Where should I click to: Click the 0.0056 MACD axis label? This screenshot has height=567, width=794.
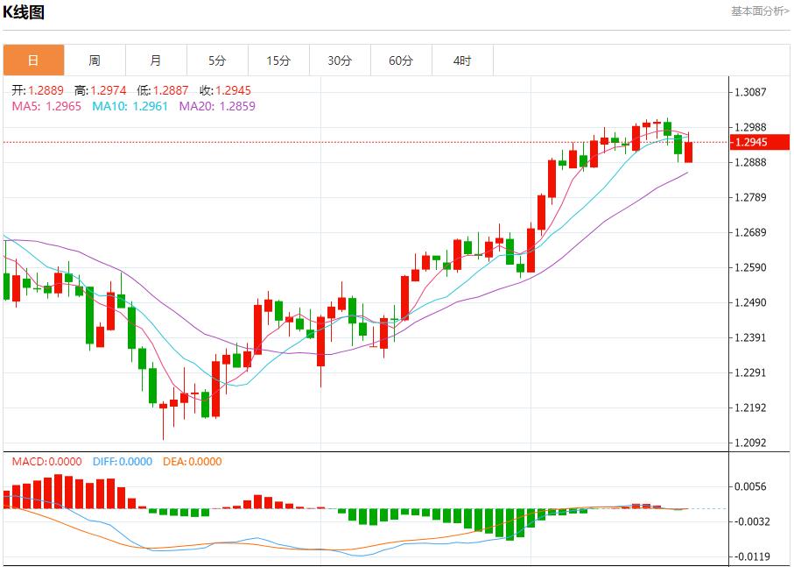click(750, 487)
